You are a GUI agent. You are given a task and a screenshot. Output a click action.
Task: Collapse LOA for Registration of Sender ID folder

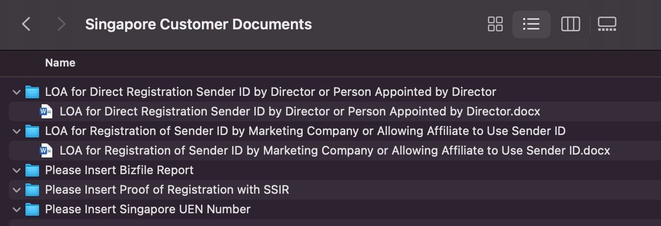(17, 131)
